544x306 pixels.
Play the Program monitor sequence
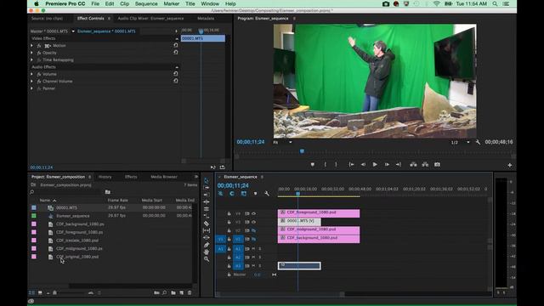[x=375, y=164]
